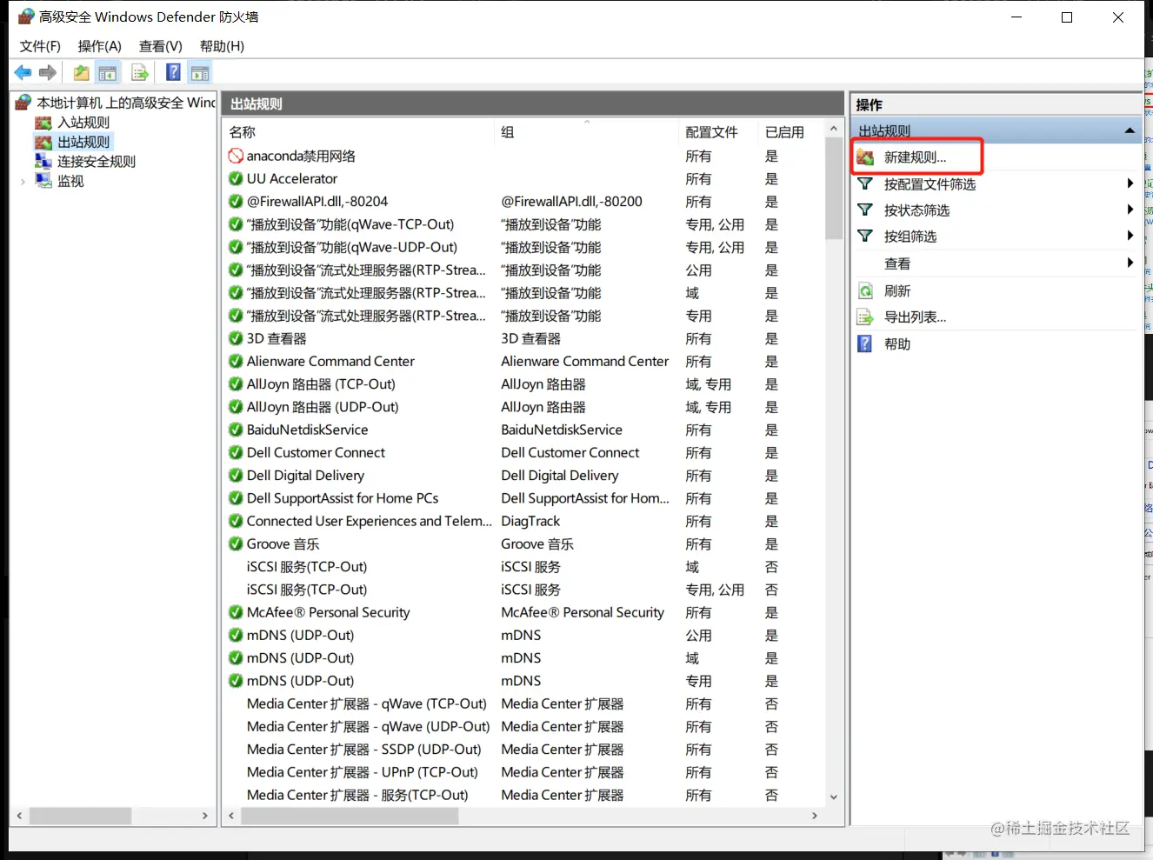Select 连接安全规则 in the tree
The height and width of the screenshot is (860, 1153).
[x=97, y=162]
